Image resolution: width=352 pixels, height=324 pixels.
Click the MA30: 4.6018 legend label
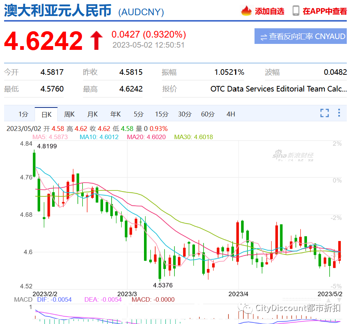tap(193, 137)
